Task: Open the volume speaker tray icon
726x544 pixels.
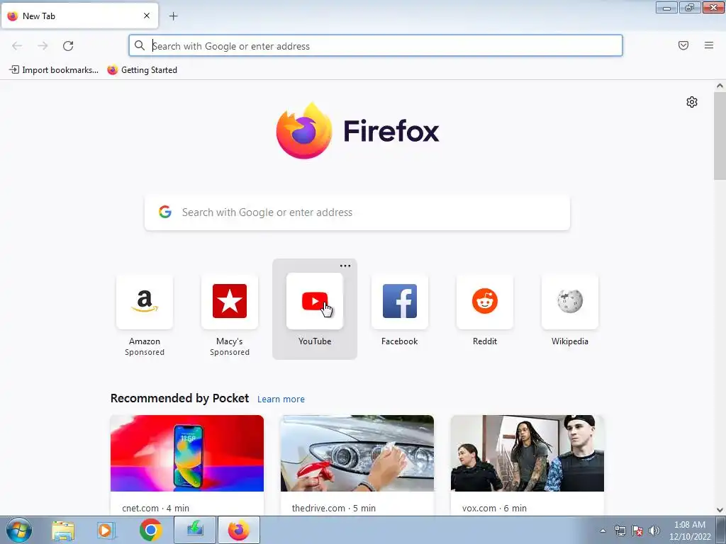Action: point(654,531)
